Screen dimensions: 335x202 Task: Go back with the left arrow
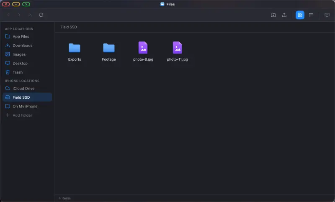pyautogui.click(x=8, y=15)
